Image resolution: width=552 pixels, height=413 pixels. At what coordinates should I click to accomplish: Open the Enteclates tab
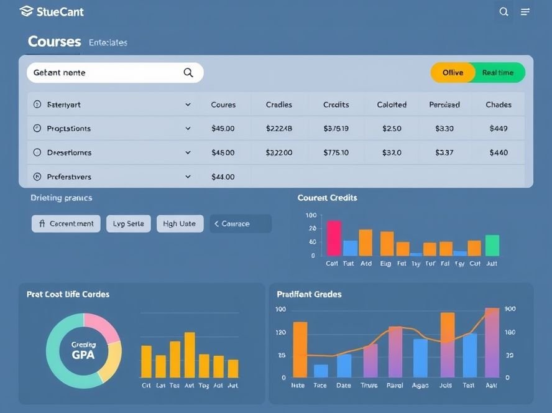click(x=109, y=43)
